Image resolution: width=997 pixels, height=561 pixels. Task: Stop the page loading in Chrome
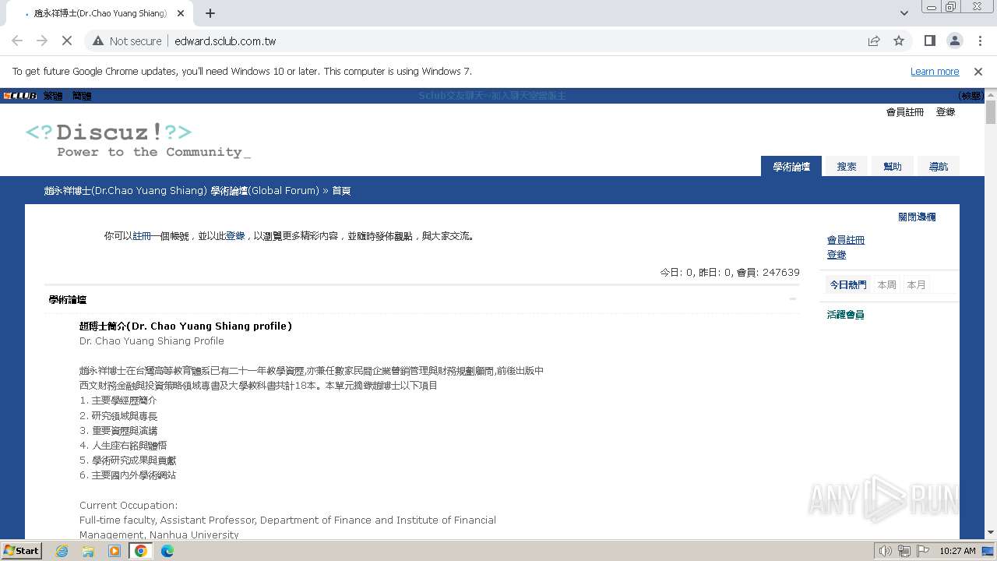tap(67, 41)
